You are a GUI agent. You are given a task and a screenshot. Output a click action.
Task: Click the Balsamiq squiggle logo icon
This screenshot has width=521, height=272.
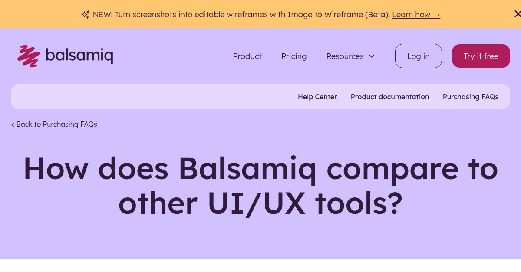point(29,56)
